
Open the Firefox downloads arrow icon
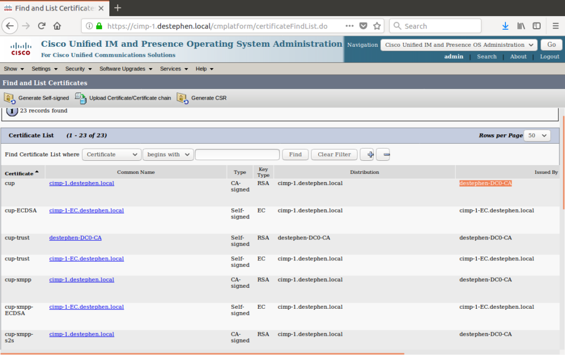click(x=505, y=26)
